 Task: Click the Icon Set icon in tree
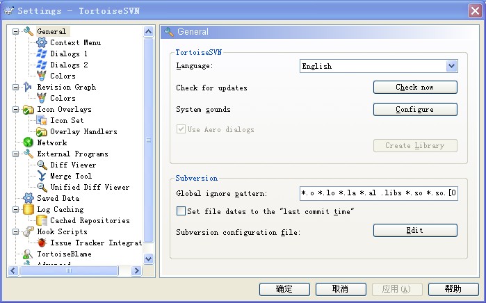(42, 120)
